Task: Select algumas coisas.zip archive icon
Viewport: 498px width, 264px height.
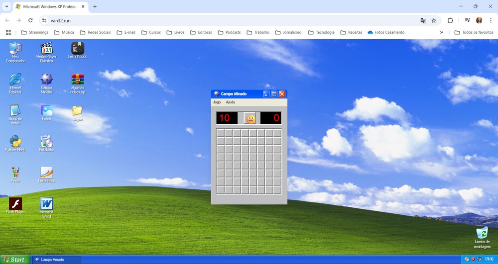Action: coord(78,84)
